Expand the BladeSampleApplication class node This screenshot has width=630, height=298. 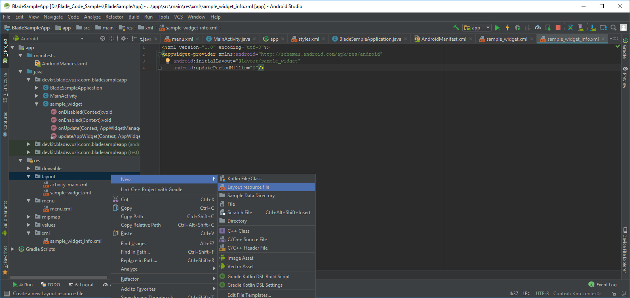[x=37, y=88]
